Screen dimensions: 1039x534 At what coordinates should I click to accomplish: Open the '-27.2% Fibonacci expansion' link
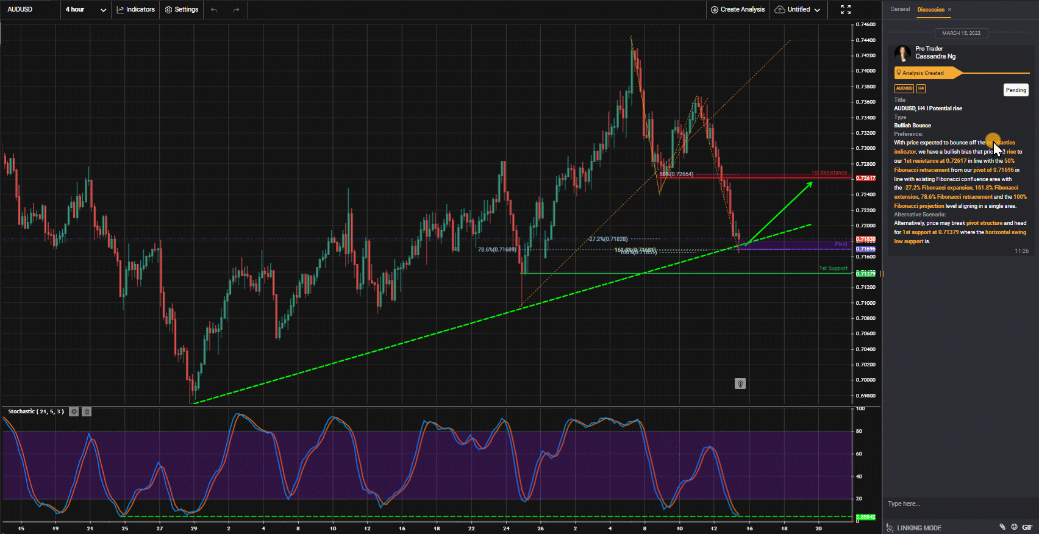click(938, 188)
